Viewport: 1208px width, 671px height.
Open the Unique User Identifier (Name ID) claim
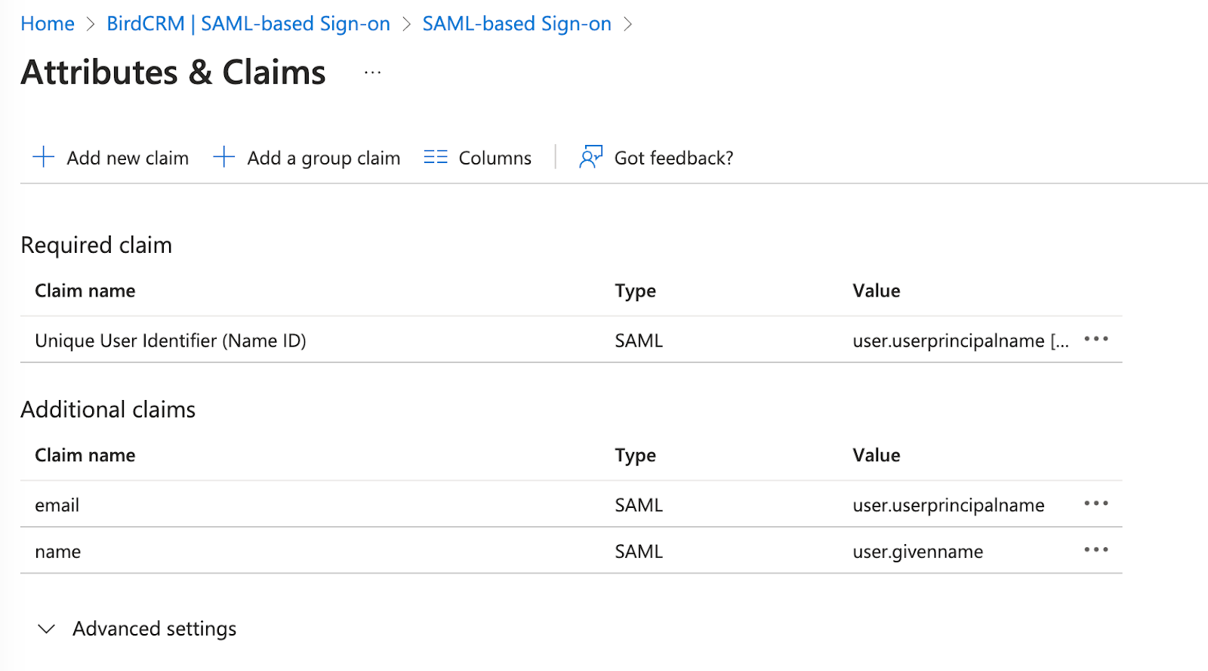point(171,340)
